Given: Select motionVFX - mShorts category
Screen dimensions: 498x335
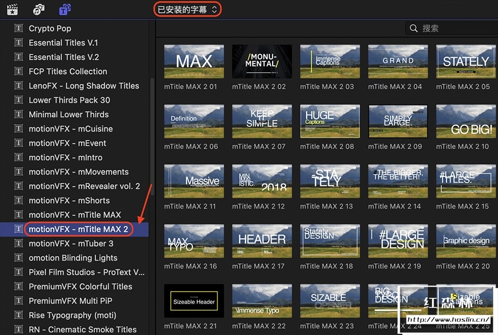Looking at the screenshot, I should point(69,200).
